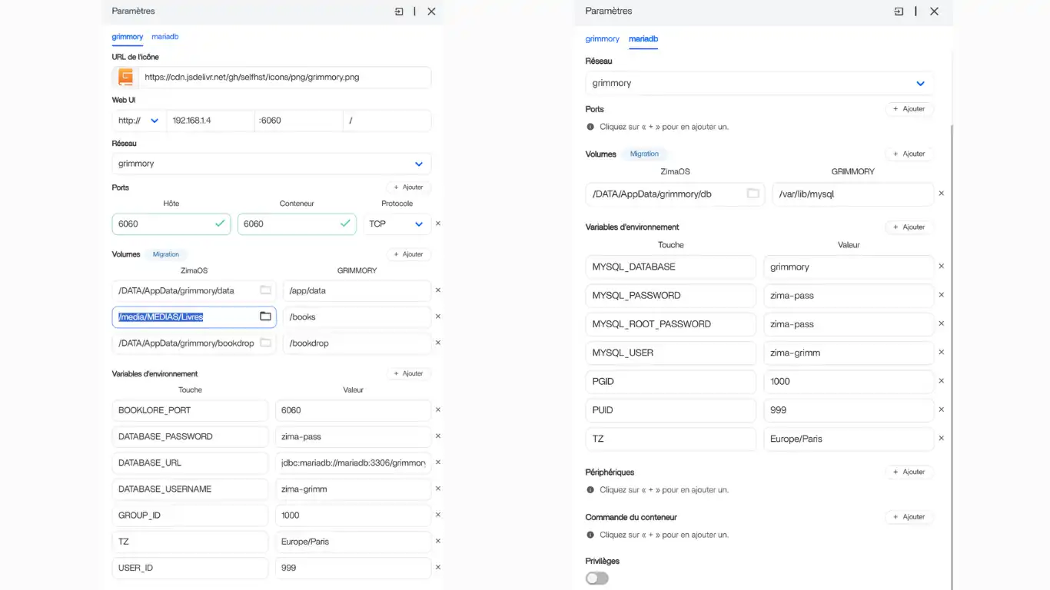The width and height of the screenshot is (1050, 590).
Task: Click the Grimmory app icon thumbnail
Action: (x=125, y=77)
